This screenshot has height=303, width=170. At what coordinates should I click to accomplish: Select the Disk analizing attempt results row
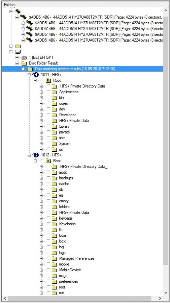(82, 69)
